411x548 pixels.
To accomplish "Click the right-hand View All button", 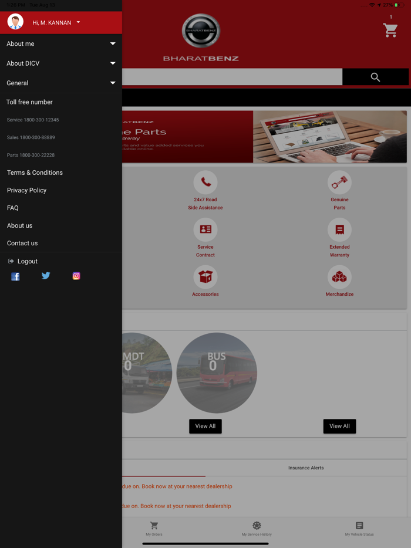I will [x=339, y=426].
